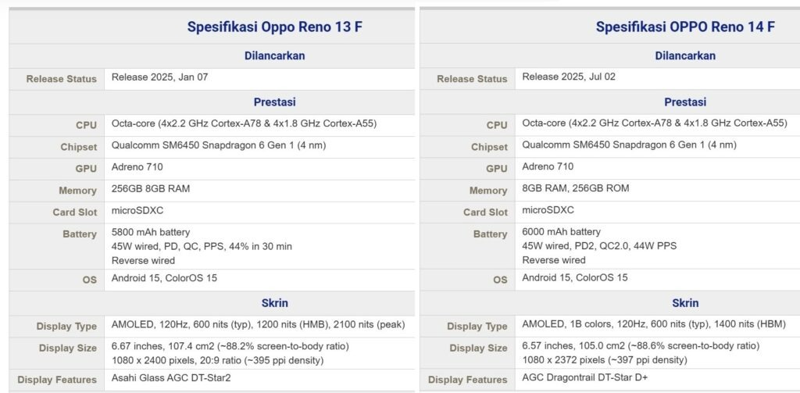Viewport: 800px width, 393px height.
Task: Click the Reno 14 F 'Skrin' header
Action: [685, 303]
